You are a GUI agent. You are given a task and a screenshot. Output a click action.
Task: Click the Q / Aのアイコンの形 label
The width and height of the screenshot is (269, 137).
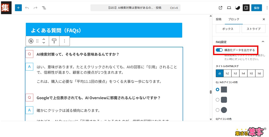tap(227, 82)
